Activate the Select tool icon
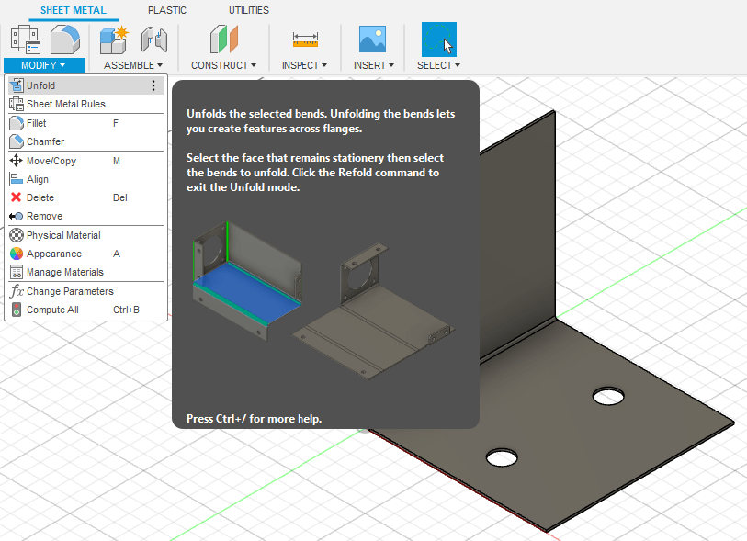The image size is (747, 541). coord(439,39)
